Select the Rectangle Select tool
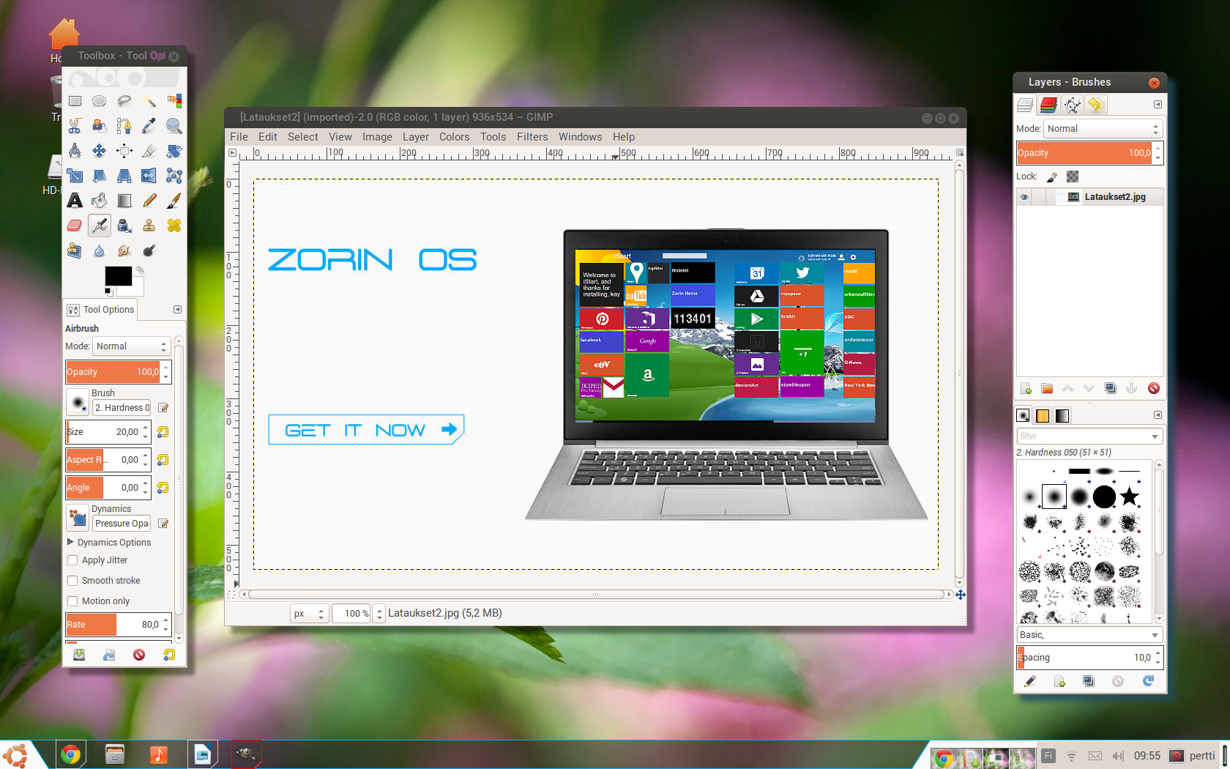Image resolution: width=1230 pixels, height=769 pixels. [75, 101]
